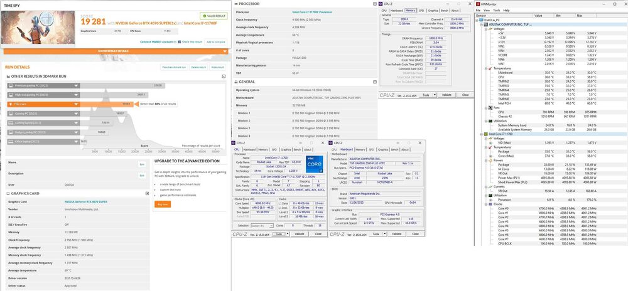Click Delete result button
Screen dimensions: 628x291
click(198, 67)
